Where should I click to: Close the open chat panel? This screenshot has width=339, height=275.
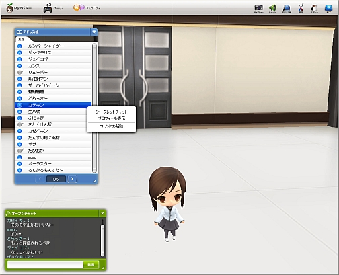[102, 213]
